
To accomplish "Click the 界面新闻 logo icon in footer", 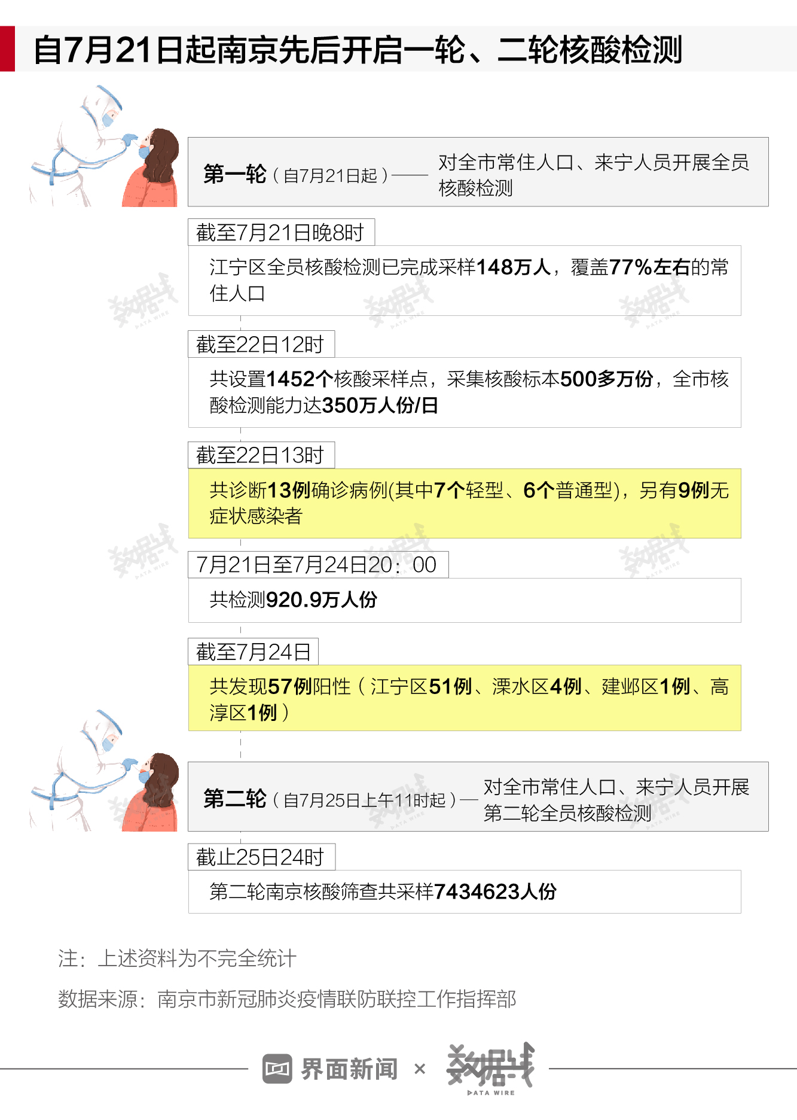I will [277, 1069].
